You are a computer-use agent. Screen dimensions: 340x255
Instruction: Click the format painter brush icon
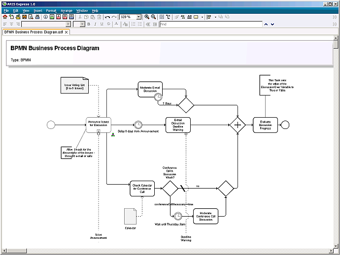tap(176, 17)
